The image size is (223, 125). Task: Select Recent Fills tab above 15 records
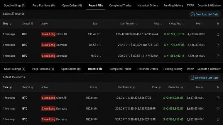pyautogui.click(x=95, y=69)
